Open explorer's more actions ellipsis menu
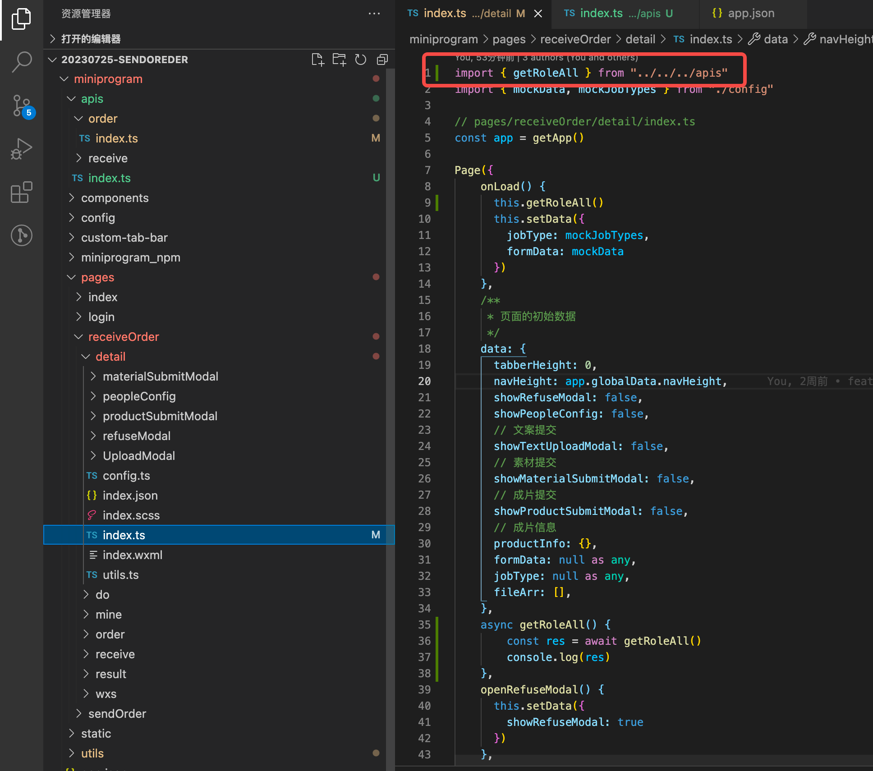 [374, 14]
